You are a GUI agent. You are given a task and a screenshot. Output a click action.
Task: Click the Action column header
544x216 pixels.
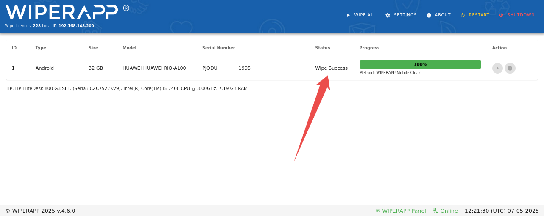[x=499, y=48]
